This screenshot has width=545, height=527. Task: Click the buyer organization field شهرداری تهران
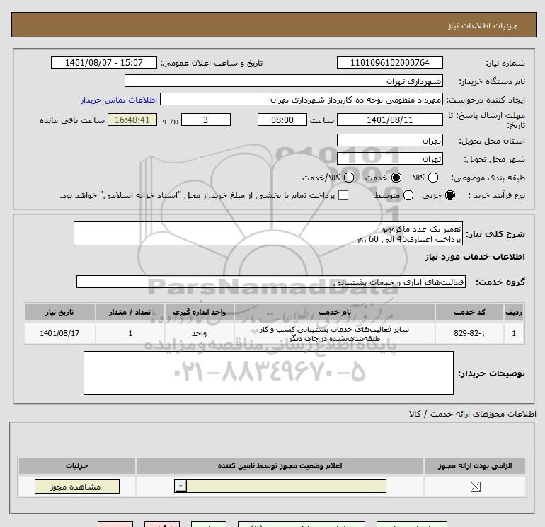click(x=284, y=81)
